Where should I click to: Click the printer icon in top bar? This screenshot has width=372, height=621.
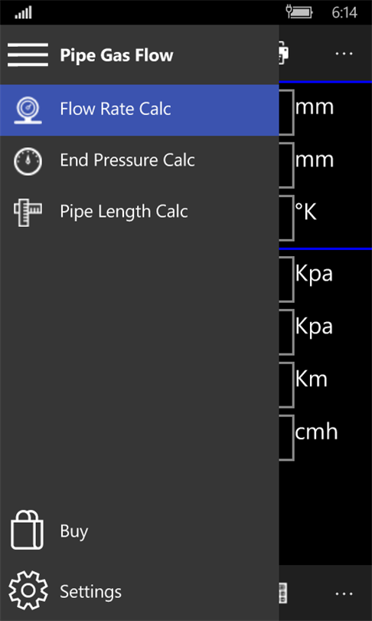click(x=285, y=53)
